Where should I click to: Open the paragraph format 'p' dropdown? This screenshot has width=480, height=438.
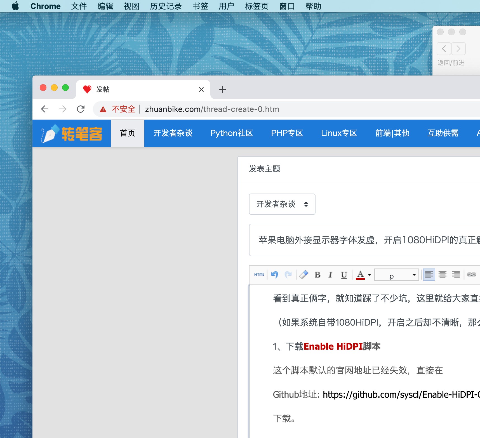(396, 275)
